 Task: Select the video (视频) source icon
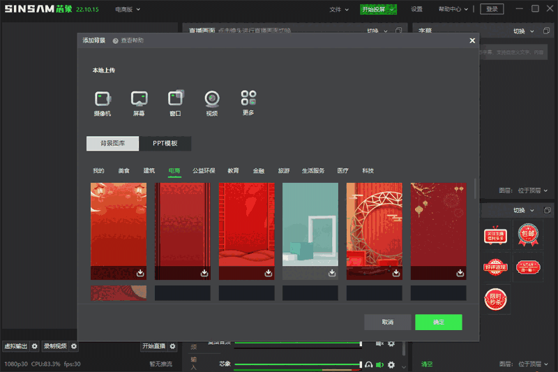(x=212, y=99)
